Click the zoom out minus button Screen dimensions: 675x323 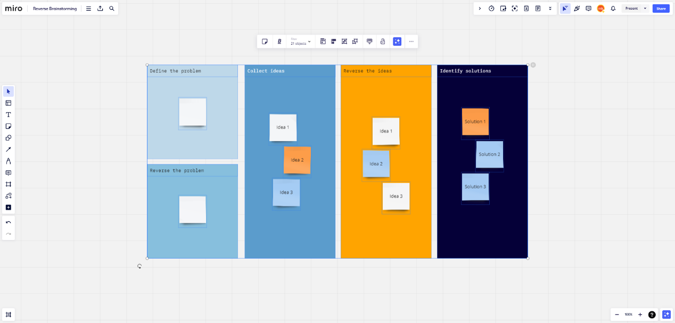[617, 314]
